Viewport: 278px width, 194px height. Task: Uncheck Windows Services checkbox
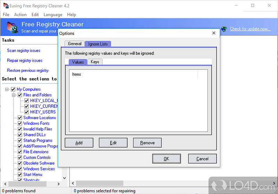[x=20, y=169]
